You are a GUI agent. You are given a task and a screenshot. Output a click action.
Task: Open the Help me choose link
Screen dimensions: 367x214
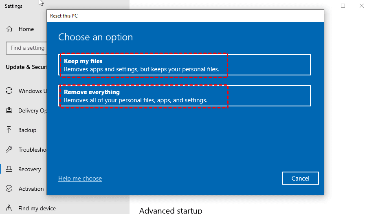tap(80, 178)
